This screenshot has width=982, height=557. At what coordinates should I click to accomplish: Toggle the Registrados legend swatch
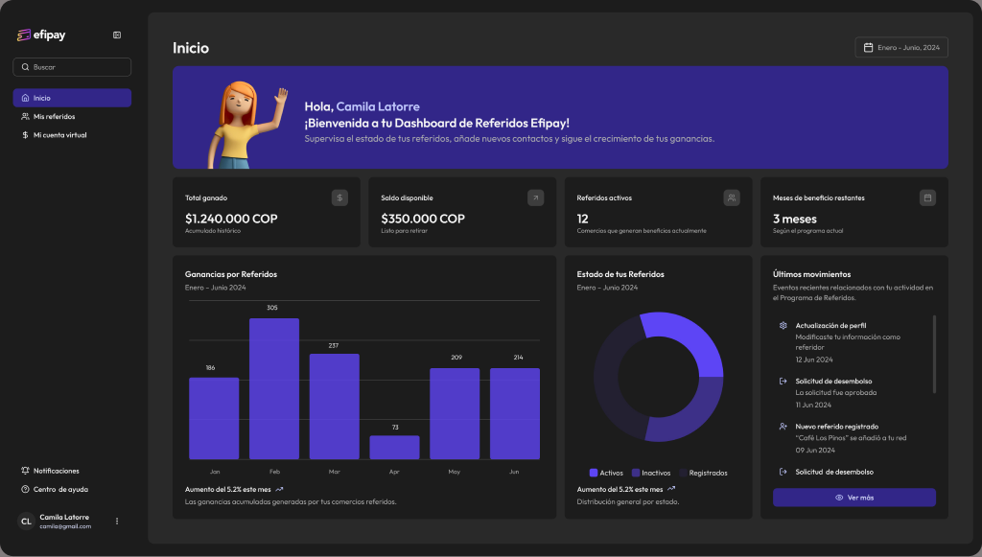coord(683,473)
